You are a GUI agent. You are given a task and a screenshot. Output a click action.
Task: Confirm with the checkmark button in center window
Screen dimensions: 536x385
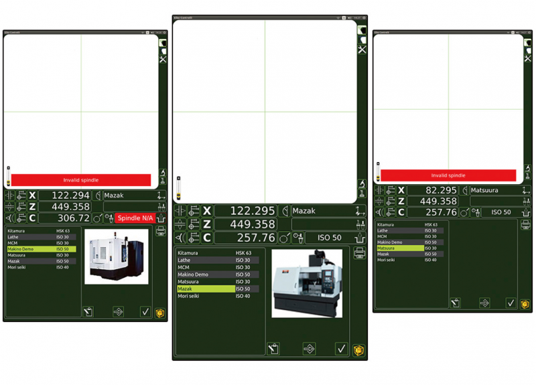(x=341, y=349)
